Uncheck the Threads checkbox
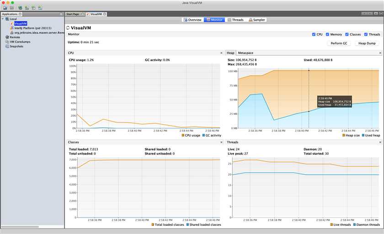 366,35
